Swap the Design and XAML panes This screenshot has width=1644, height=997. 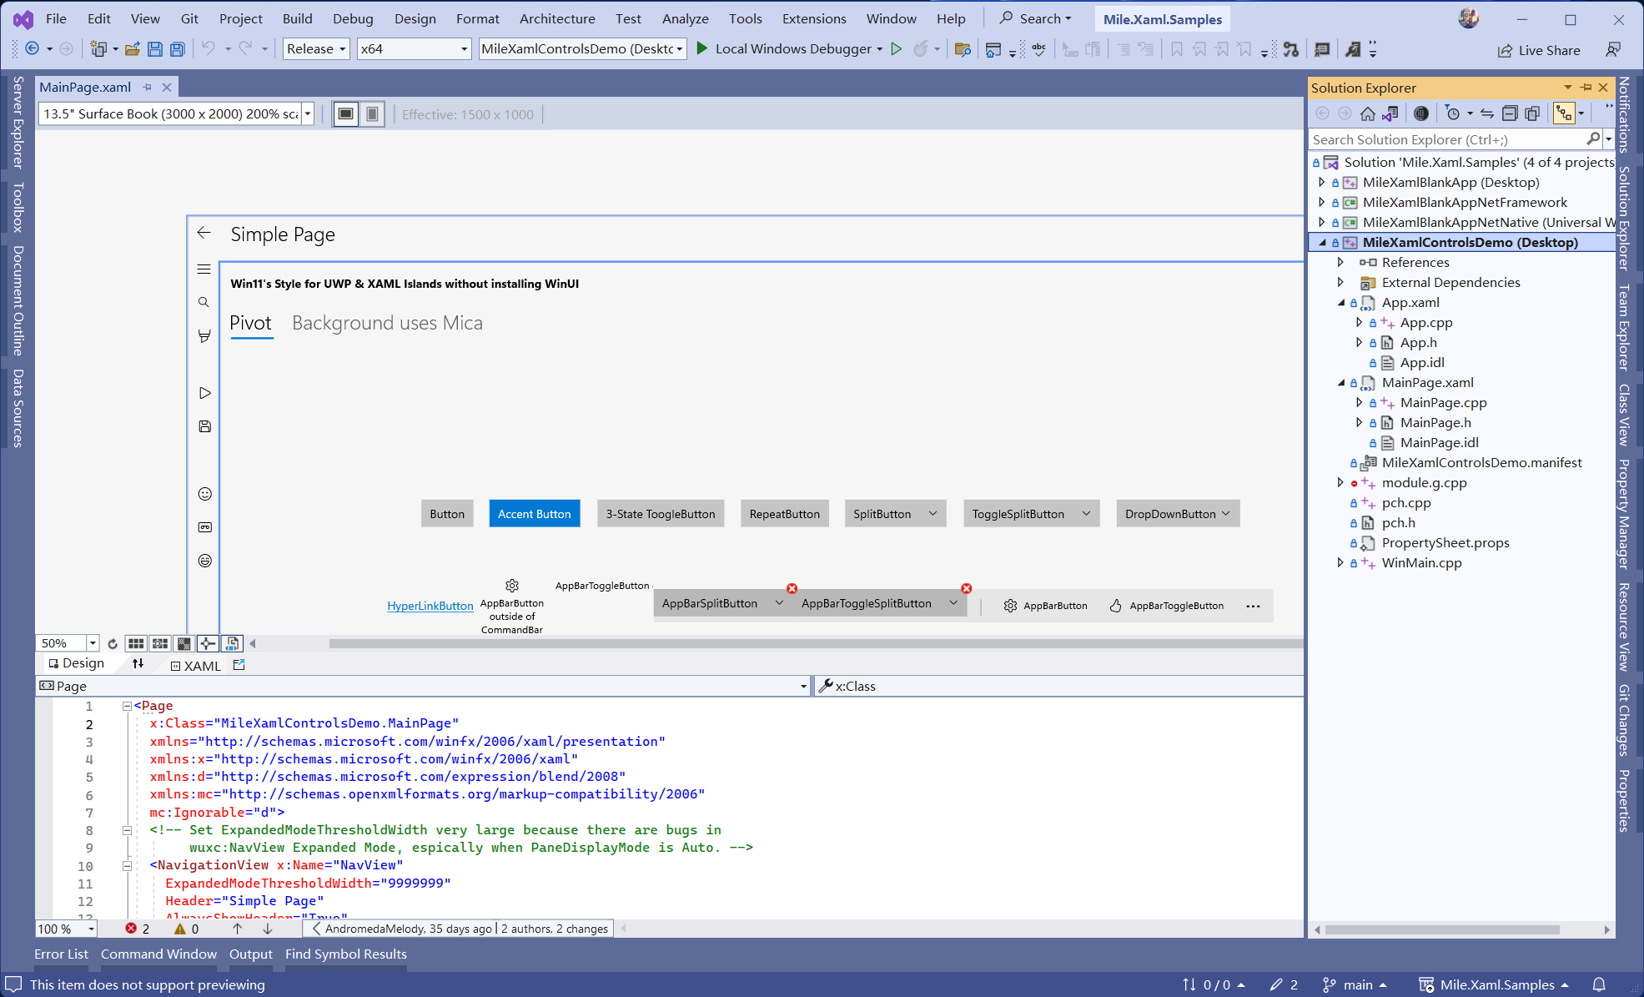point(138,664)
